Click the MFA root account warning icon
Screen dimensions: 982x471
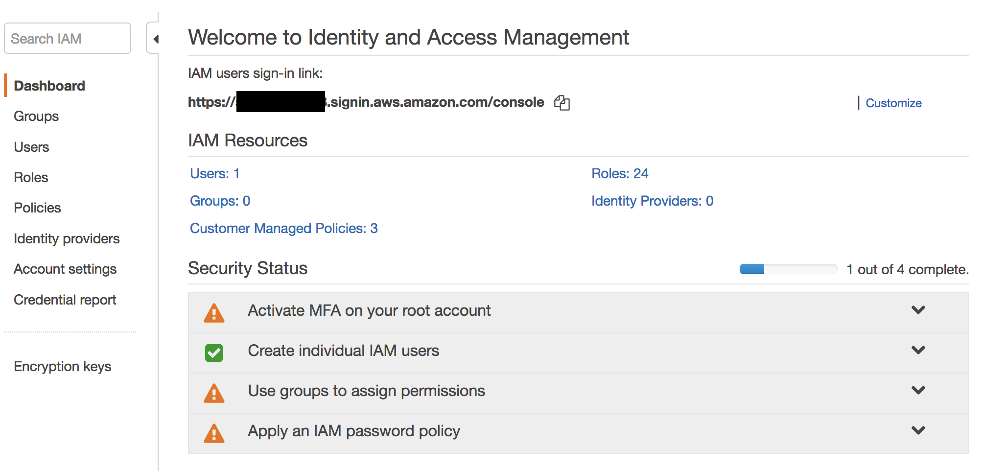[214, 313]
